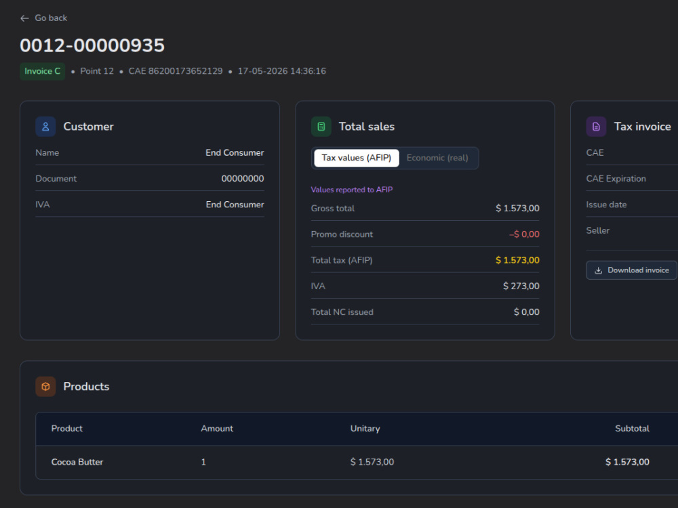The height and width of the screenshot is (508, 678).
Task: Click the Unitary column header
Action: (365, 429)
